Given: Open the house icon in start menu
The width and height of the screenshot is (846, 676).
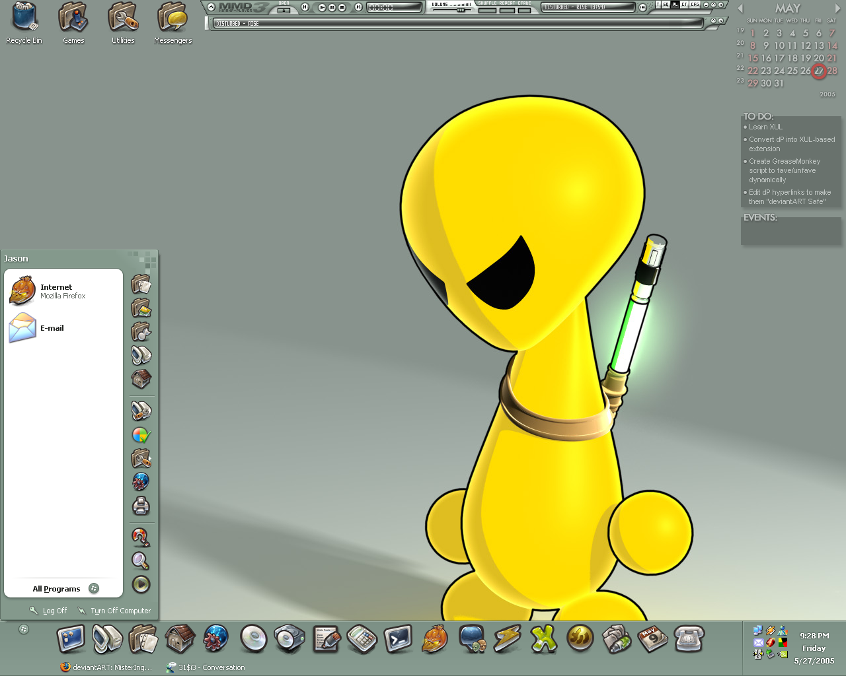Looking at the screenshot, I should click(141, 379).
